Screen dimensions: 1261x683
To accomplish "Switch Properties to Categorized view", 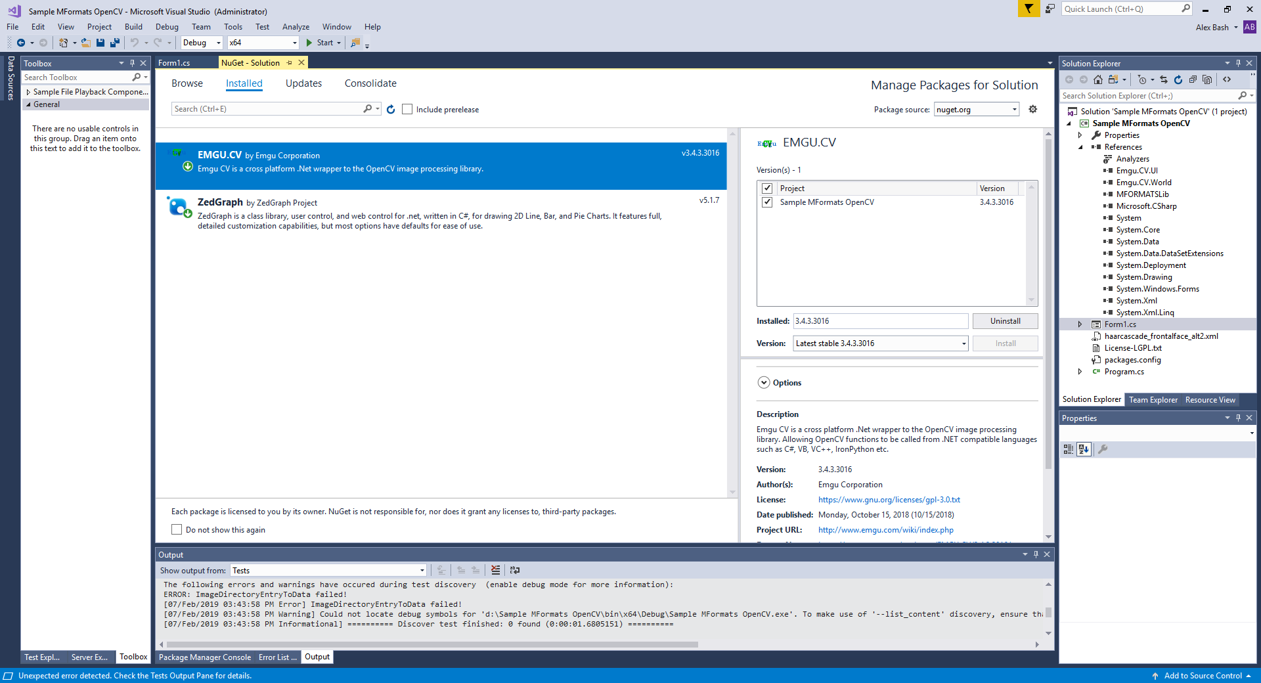I will point(1069,449).
